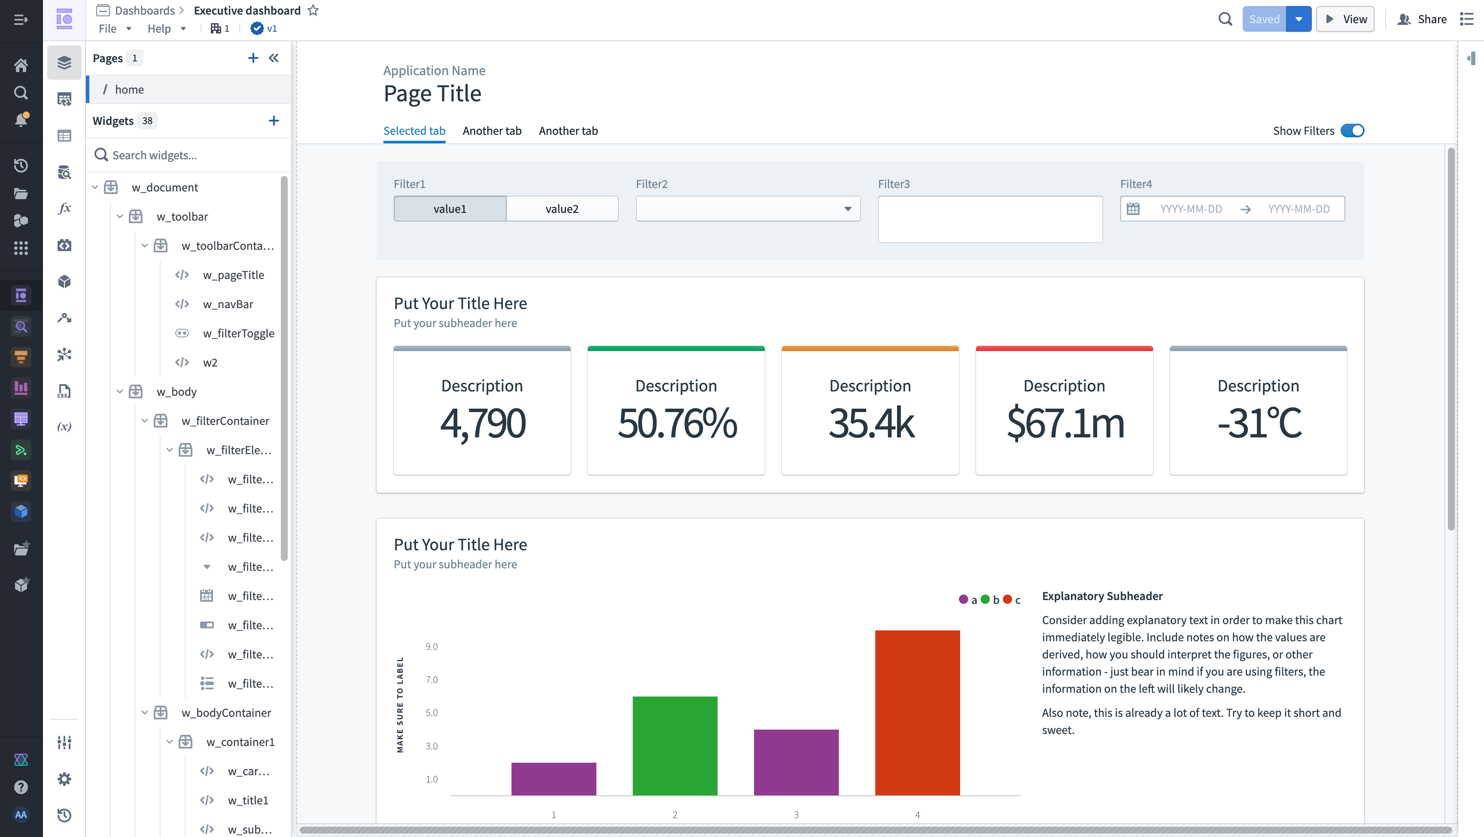Click the red bar labeled 4
Image resolution: width=1484 pixels, height=837 pixels.
[x=917, y=713]
